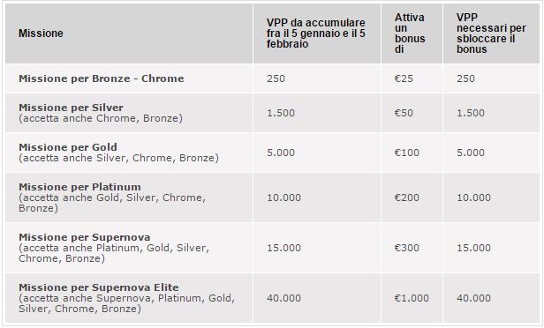Click the €100 bonus value
This screenshot has height=328, width=544.
pyautogui.click(x=407, y=153)
